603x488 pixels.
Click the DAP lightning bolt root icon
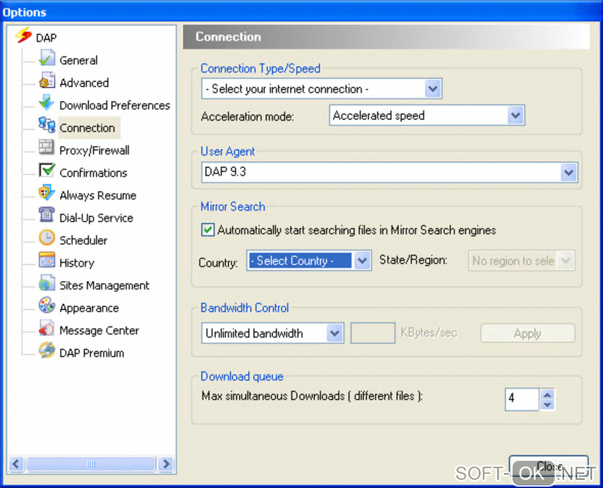point(24,35)
